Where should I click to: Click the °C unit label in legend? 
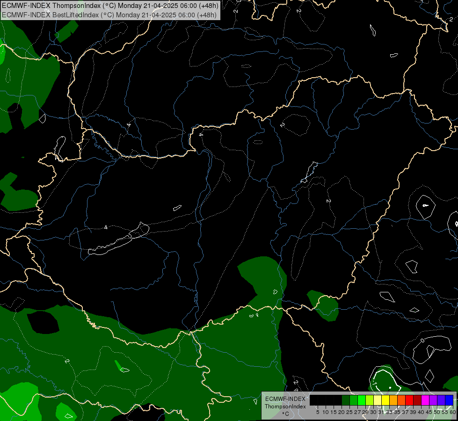tap(285, 414)
